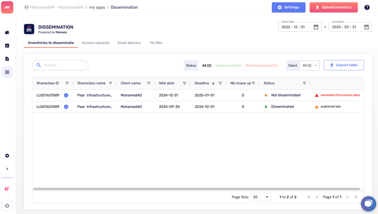
Task: Click the Settings button
Action: click(x=288, y=8)
